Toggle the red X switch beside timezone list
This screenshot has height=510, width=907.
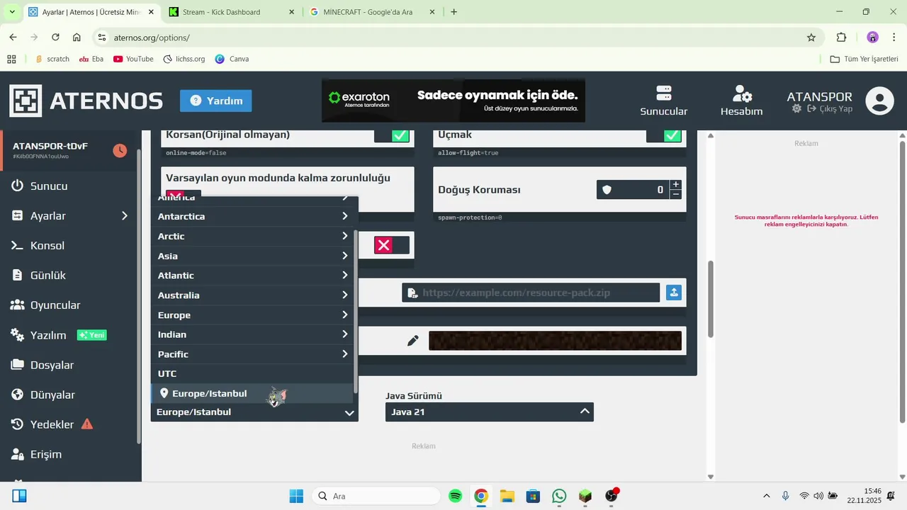392,245
